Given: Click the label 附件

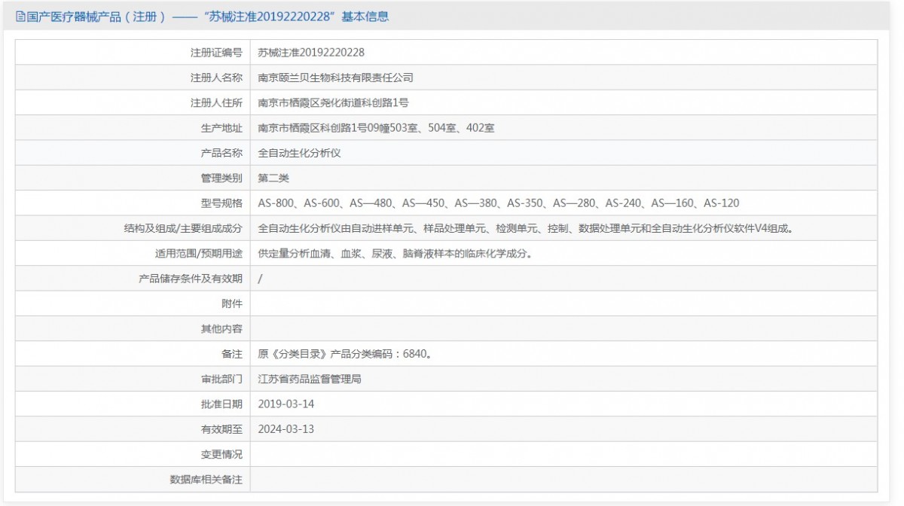Looking at the screenshot, I should (233, 303).
